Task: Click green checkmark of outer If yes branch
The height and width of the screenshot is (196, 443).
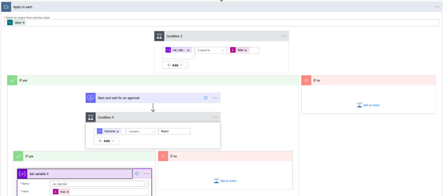Action: click(12, 80)
